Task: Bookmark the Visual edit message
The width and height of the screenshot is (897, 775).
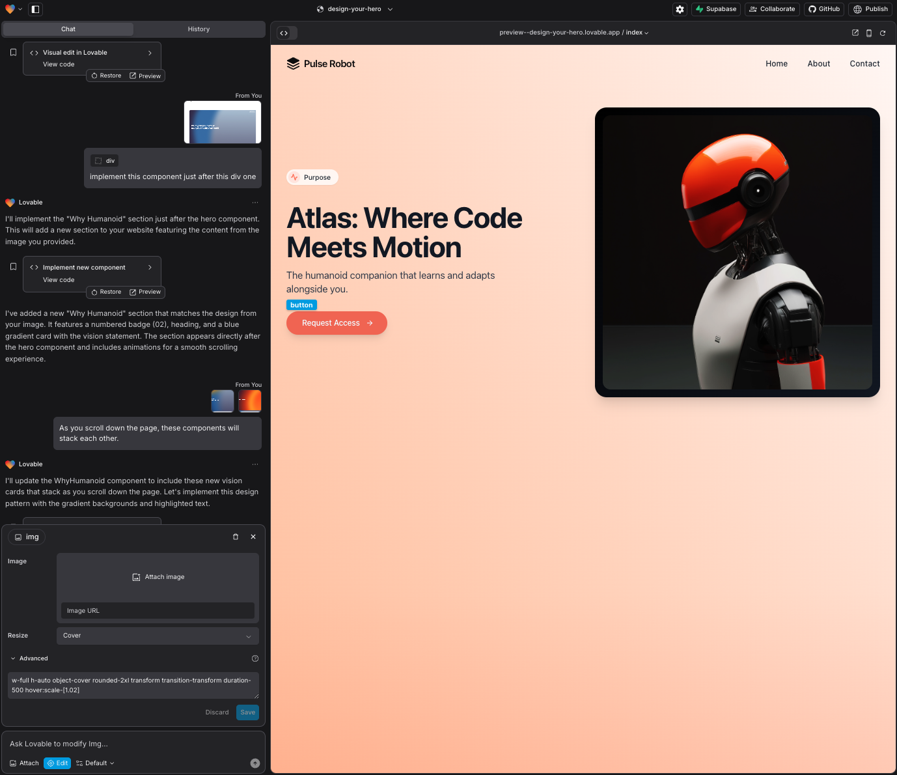Action: 13,52
